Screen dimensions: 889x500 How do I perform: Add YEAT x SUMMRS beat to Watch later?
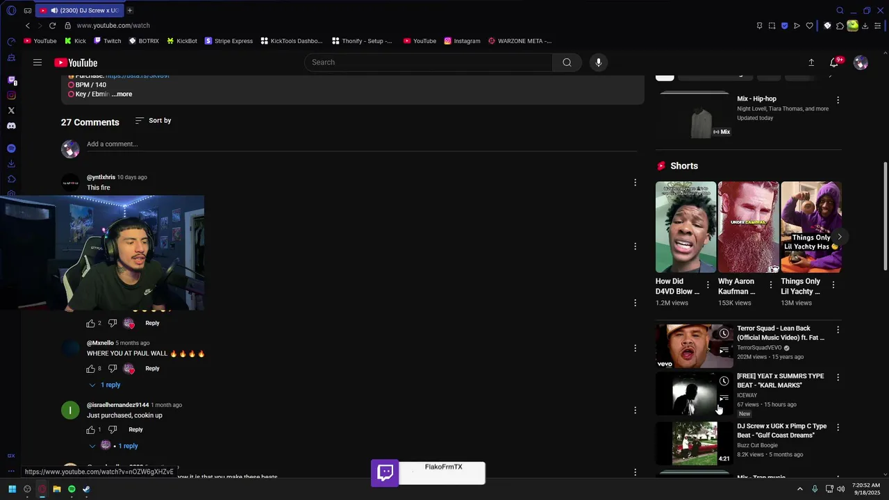pos(724,381)
